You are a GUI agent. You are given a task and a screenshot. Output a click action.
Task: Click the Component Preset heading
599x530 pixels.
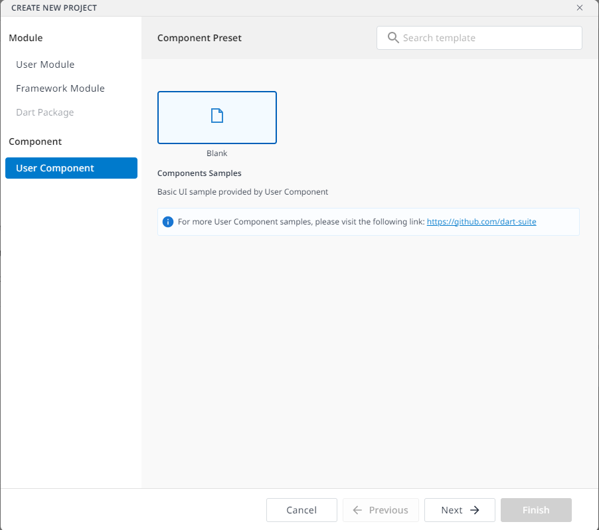[199, 38]
